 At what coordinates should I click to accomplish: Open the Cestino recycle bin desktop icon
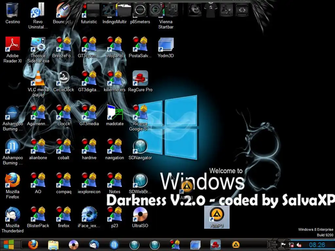pos(12,13)
